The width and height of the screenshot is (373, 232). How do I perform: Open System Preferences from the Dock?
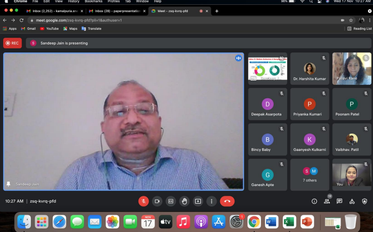coord(236,222)
